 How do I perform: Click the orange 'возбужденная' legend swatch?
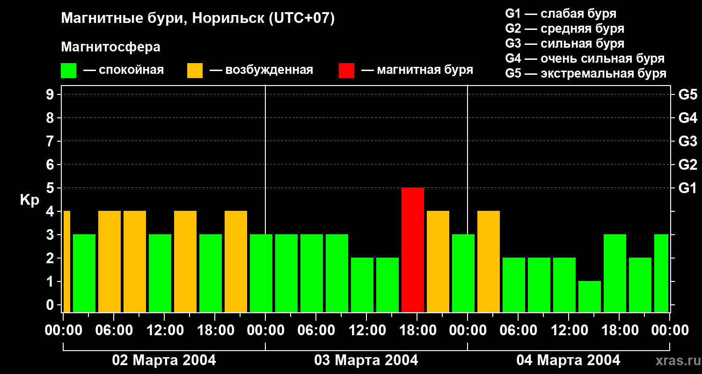pyautogui.click(x=195, y=71)
